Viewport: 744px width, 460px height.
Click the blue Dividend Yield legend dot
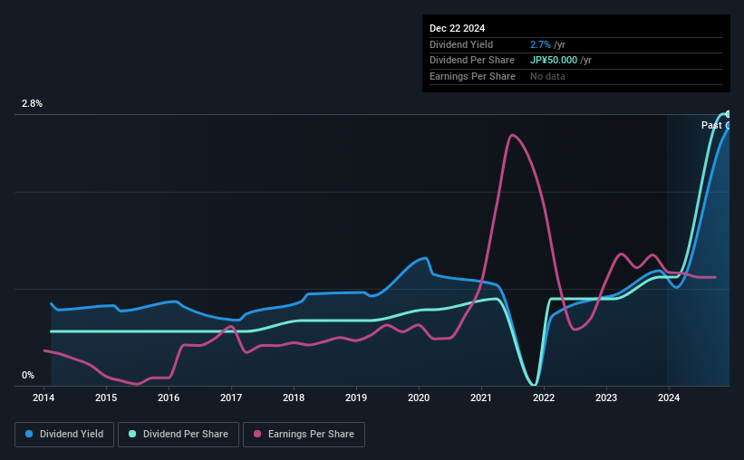pos(29,434)
